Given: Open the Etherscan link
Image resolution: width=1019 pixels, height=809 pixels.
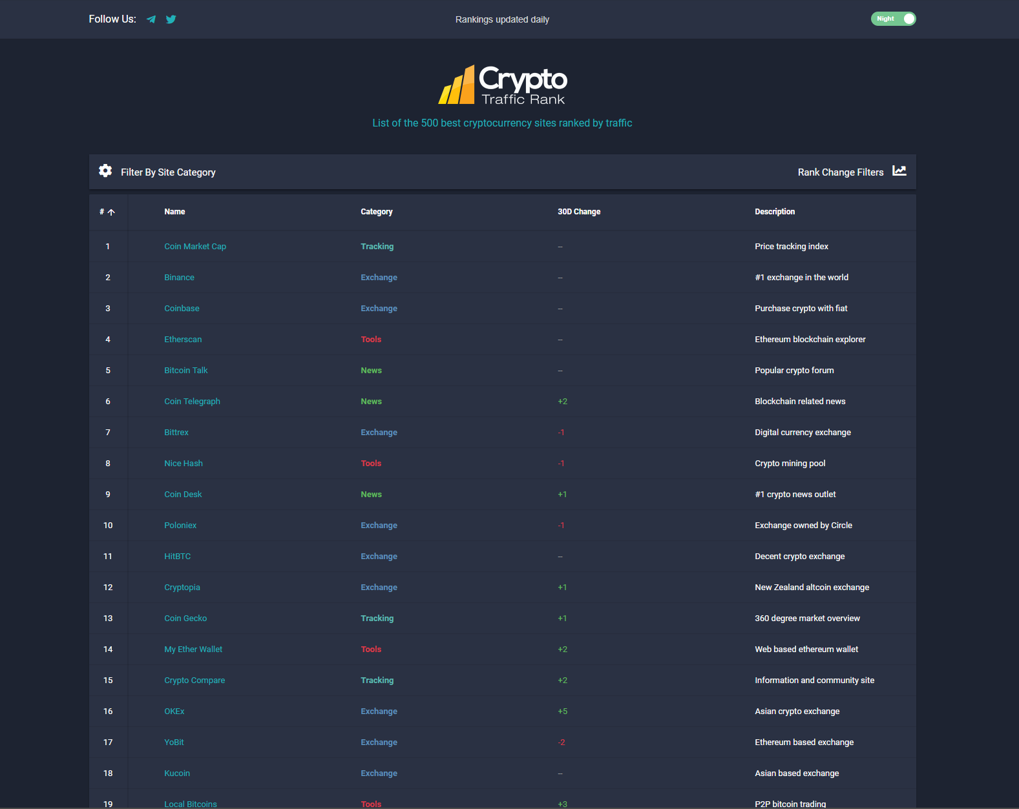Looking at the screenshot, I should [x=183, y=340].
